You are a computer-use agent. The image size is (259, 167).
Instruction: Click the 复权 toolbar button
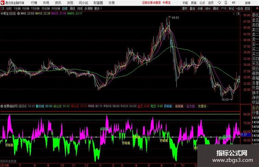[185, 9]
